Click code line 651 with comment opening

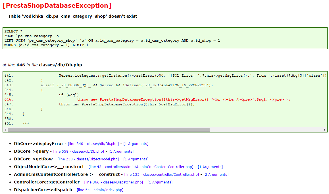(17, 124)
